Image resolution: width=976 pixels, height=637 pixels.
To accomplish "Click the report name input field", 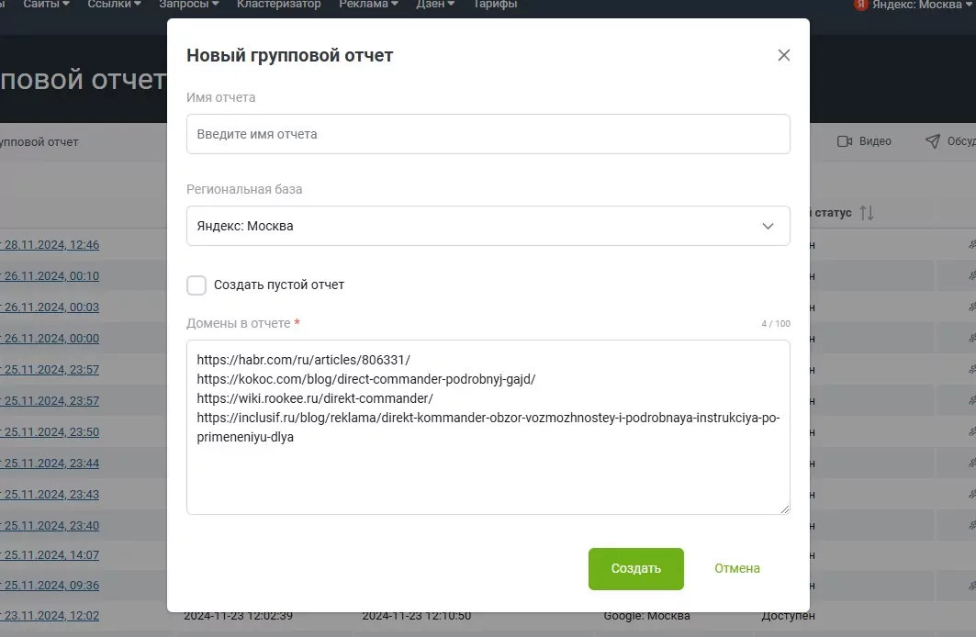I will (x=488, y=134).
